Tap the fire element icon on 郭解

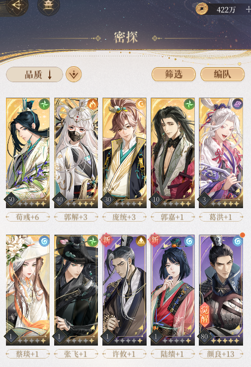(92, 104)
